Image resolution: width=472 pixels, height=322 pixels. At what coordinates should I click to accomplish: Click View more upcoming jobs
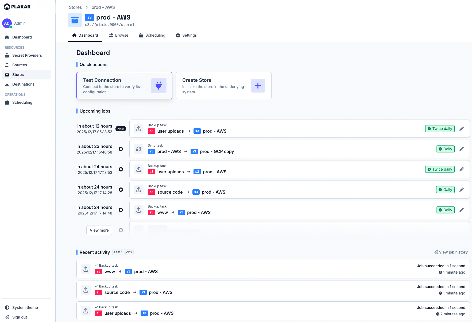99,230
